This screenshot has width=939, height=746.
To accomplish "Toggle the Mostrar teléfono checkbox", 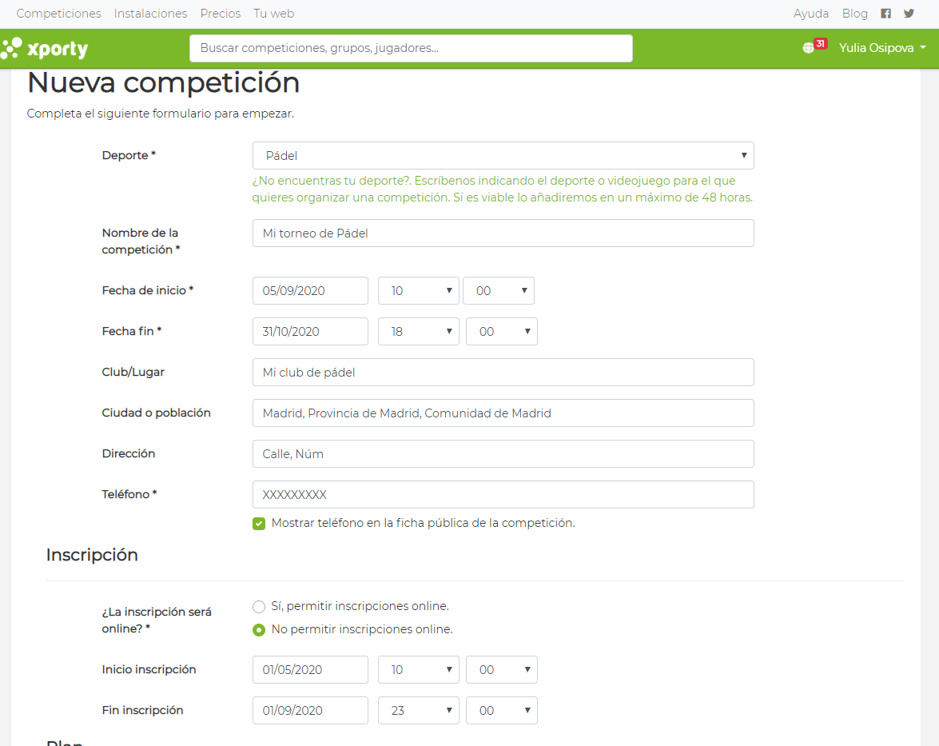I will tap(259, 524).
